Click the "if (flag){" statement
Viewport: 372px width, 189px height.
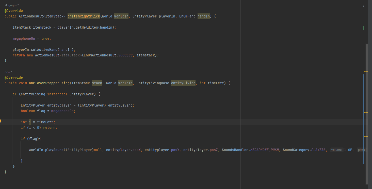[31, 139]
